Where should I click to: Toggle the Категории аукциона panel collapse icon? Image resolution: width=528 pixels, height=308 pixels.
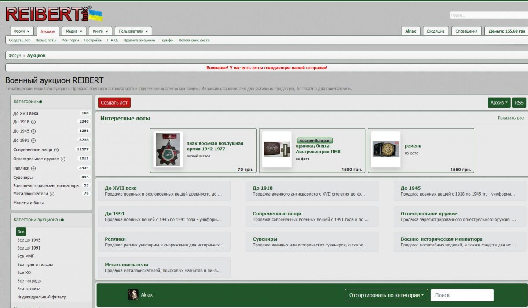coord(62,220)
